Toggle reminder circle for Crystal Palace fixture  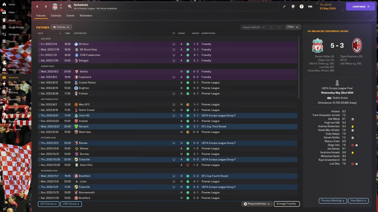tap(39, 83)
